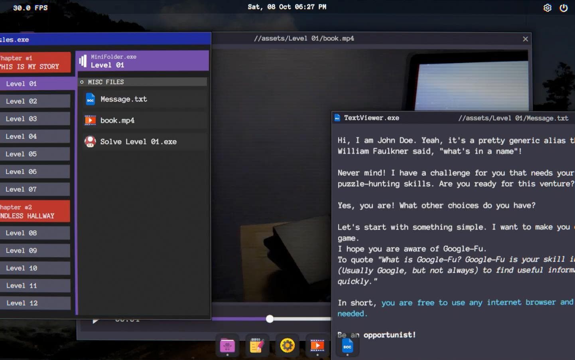Run Solve Level 01.exe
This screenshot has height=360, width=575.
click(138, 142)
